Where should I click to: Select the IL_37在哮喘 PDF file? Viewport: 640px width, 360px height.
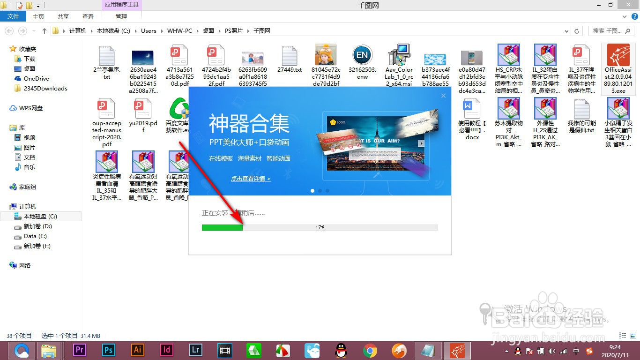582,69
